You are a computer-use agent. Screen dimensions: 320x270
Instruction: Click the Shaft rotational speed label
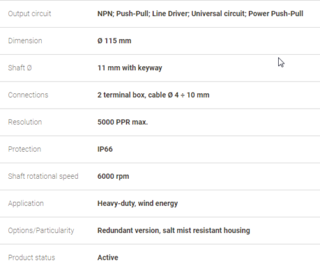click(x=43, y=176)
